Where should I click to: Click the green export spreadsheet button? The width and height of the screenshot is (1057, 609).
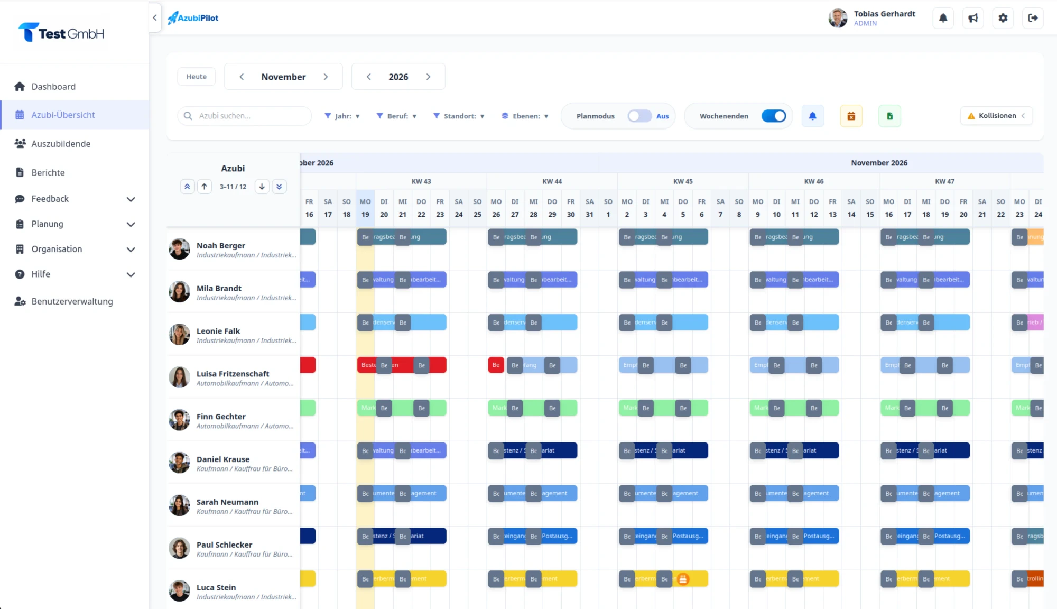coord(890,116)
